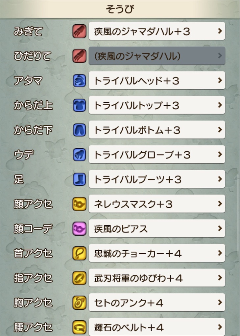Open the 胸アクセ entry with the right arrow
The image size is (240, 336).
coord(219,303)
